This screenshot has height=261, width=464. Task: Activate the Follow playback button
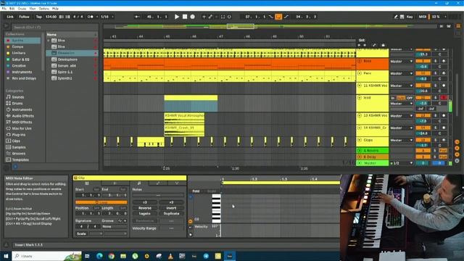[24, 17]
